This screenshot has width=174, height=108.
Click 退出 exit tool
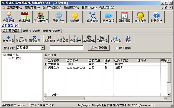point(128,39)
